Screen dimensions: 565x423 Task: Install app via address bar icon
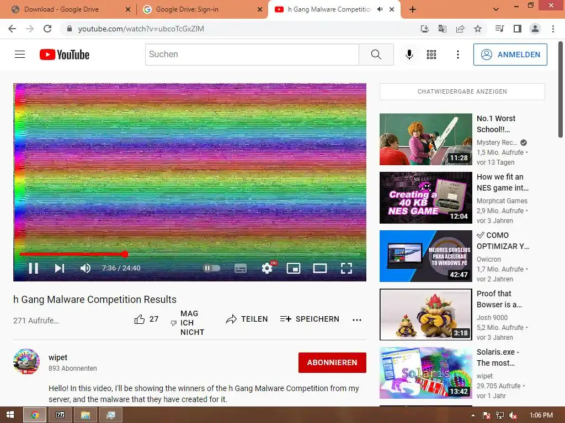tap(425, 29)
